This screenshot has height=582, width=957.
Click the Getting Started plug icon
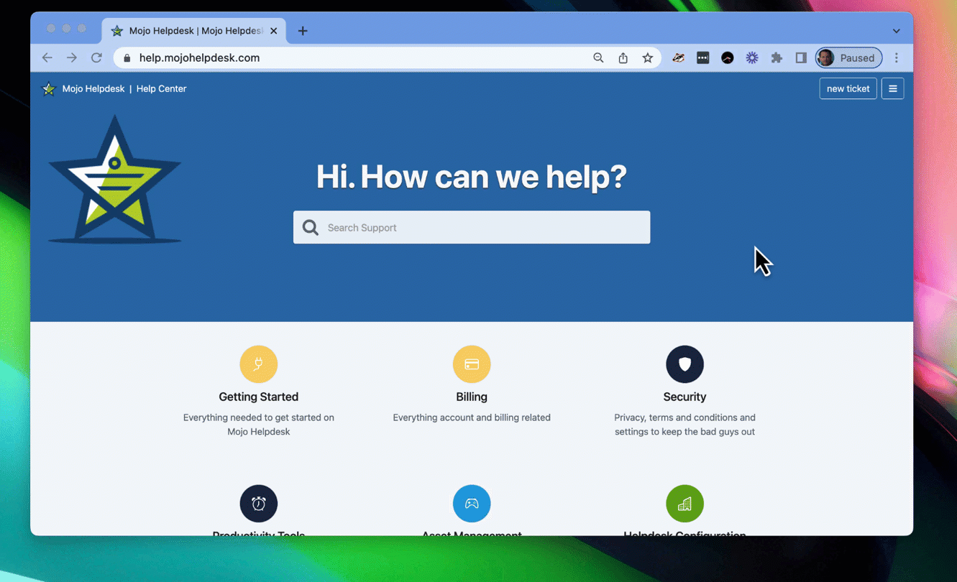(x=259, y=364)
